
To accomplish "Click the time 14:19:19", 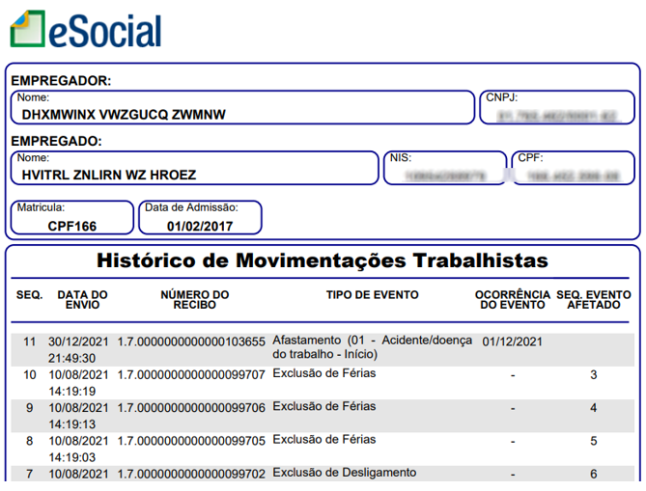I will click(x=72, y=391).
